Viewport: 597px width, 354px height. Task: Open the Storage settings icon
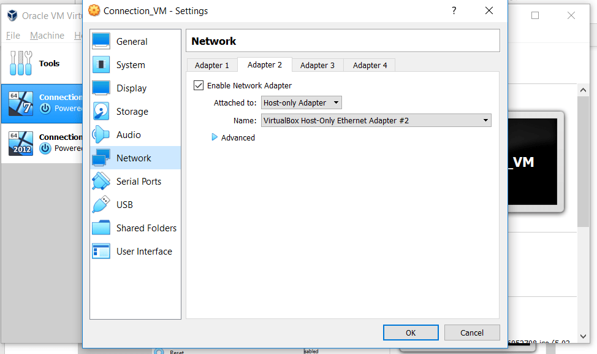click(x=101, y=111)
